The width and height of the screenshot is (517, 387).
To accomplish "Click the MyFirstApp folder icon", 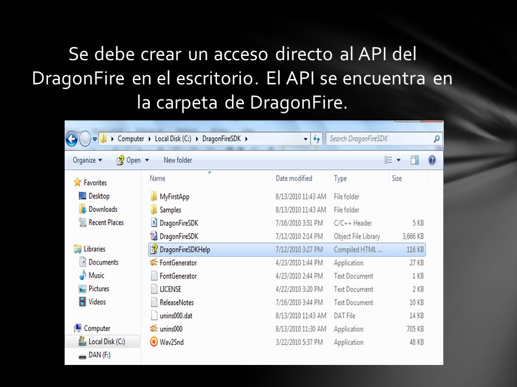I will [153, 197].
